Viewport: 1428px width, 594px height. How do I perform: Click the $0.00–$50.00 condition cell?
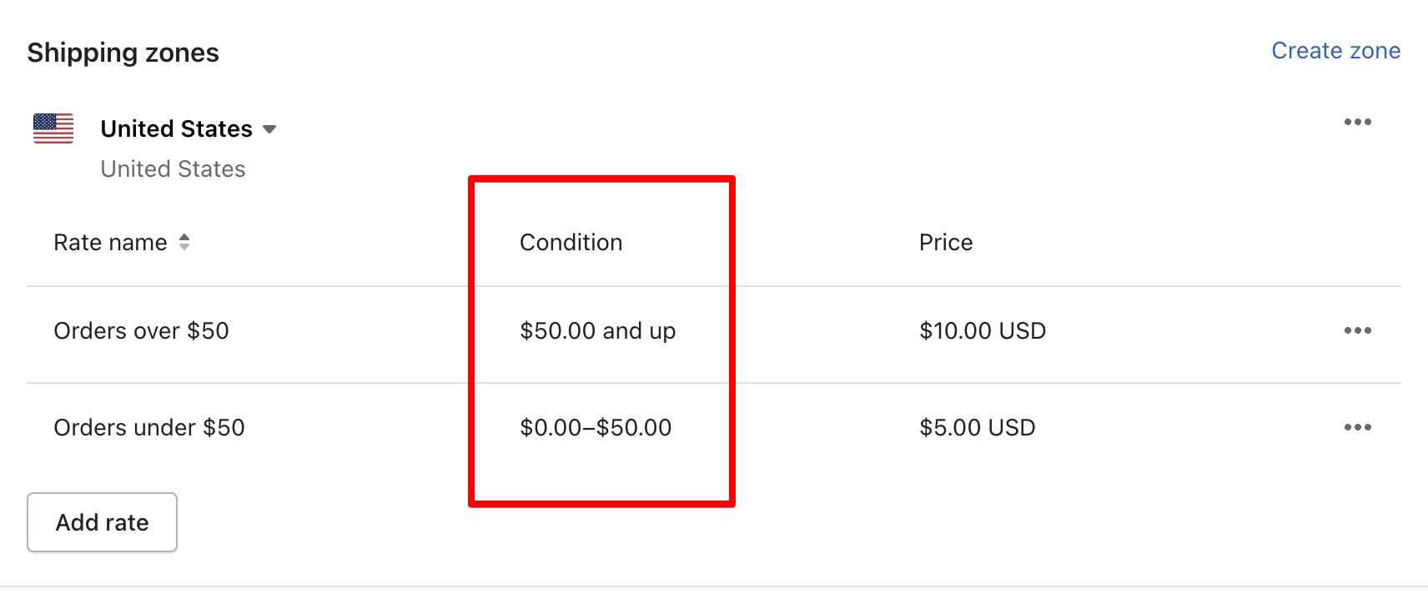(x=596, y=427)
